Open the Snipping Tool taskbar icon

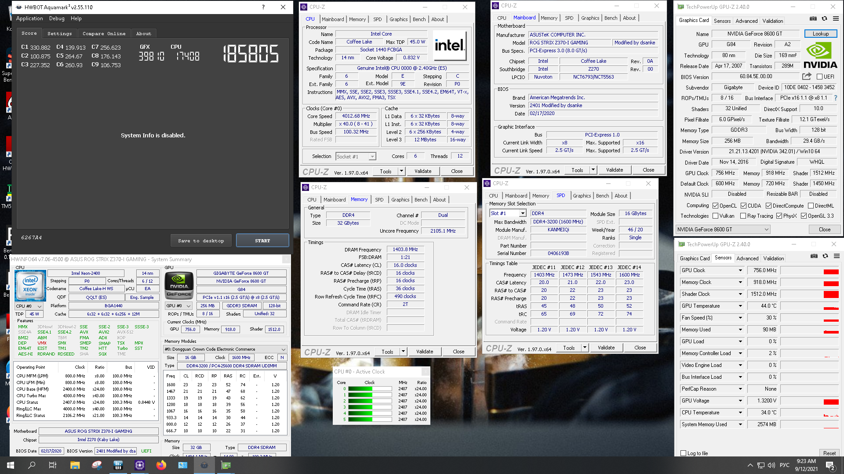coord(97,465)
